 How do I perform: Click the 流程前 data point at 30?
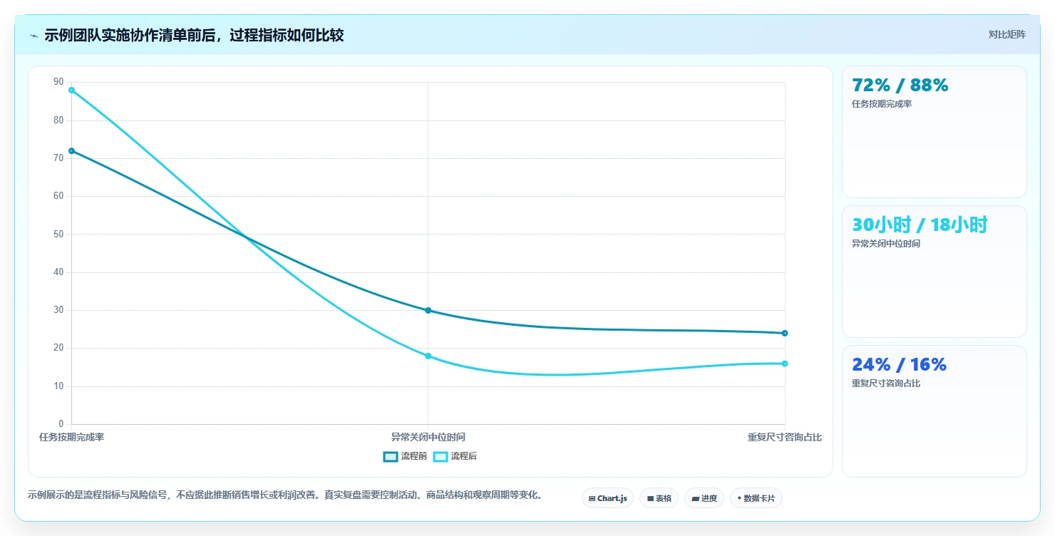click(x=428, y=310)
